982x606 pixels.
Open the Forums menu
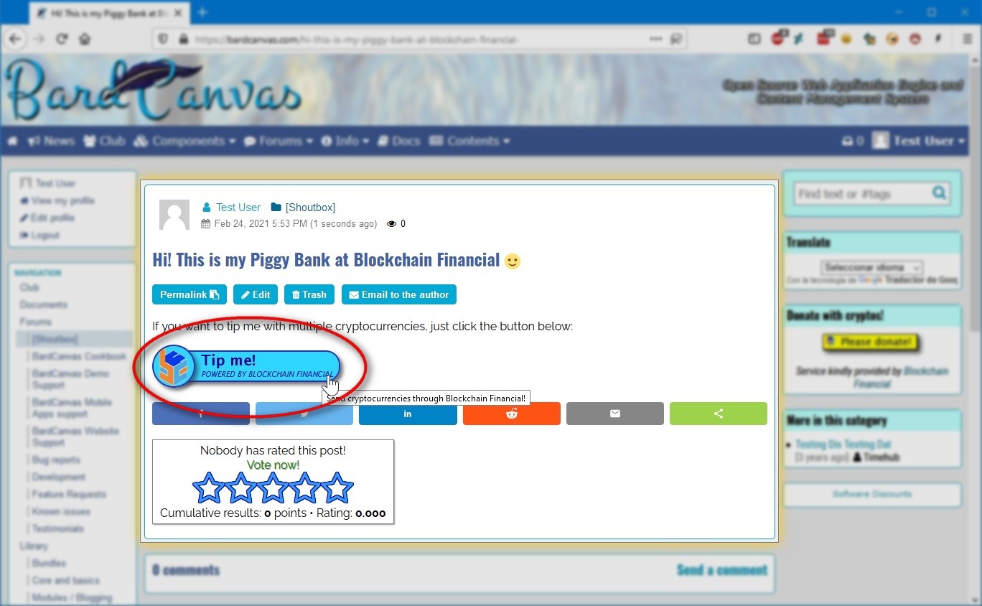[x=279, y=141]
